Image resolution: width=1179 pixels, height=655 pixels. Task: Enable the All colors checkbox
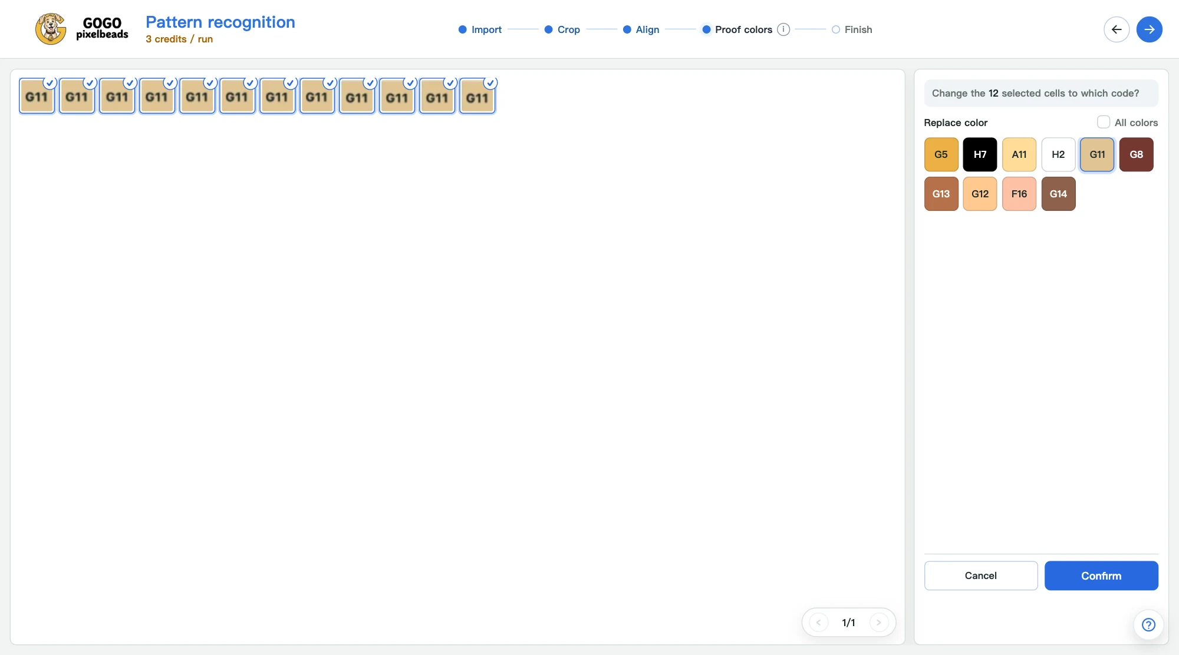[1104, 122]
